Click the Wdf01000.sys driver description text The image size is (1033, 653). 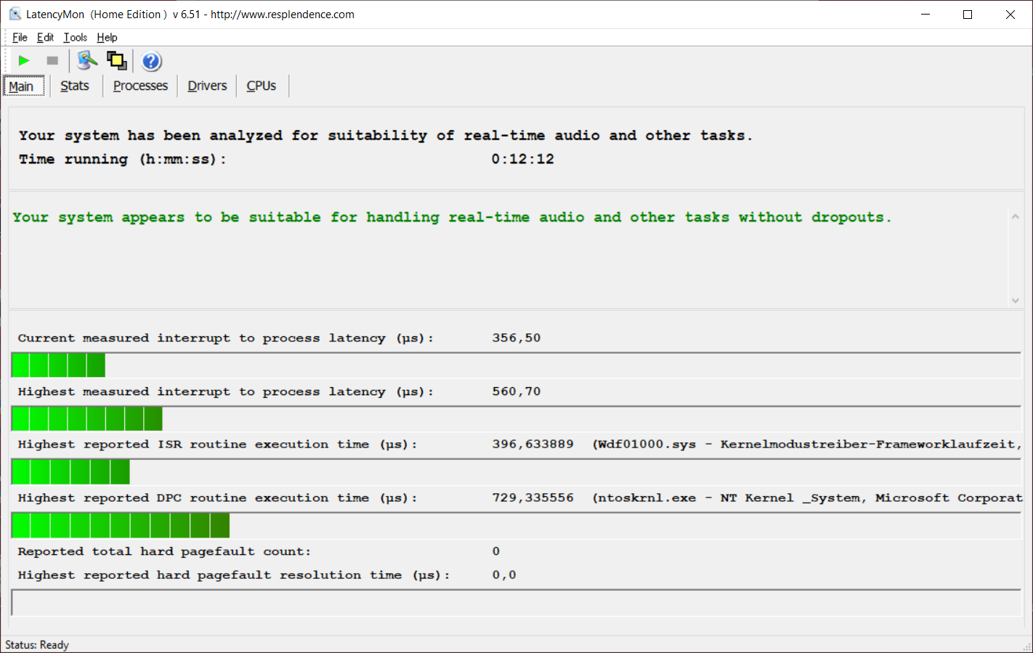pyautogui.click(x=807, y=444)
